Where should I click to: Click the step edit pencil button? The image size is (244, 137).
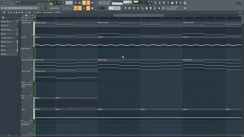pyautogui.click(x=84, y=8)
